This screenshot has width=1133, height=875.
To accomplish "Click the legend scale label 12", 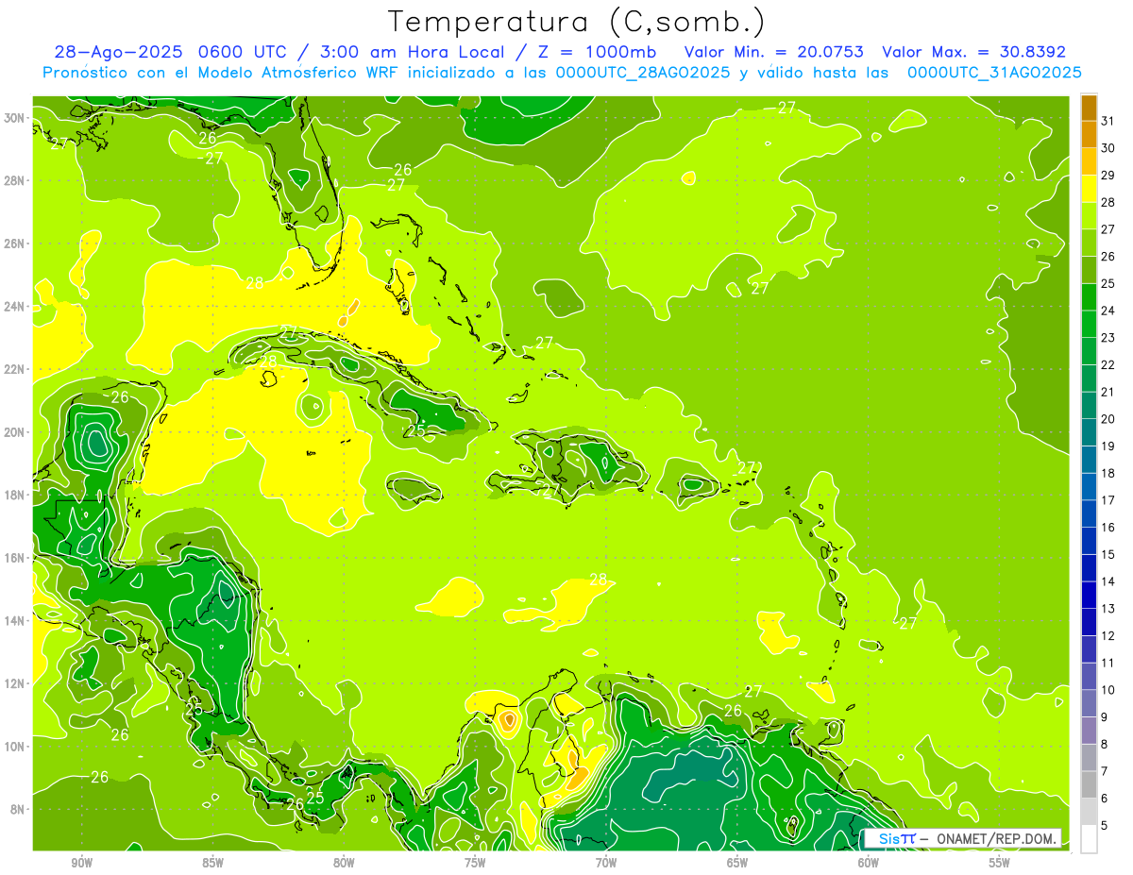I will pyautogui.click(x=1108, y=635).
